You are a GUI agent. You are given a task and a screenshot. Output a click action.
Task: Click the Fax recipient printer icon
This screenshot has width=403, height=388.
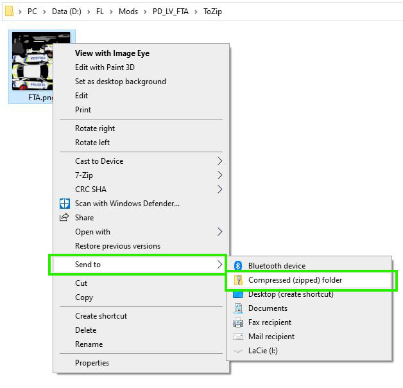tap(238, 322)
